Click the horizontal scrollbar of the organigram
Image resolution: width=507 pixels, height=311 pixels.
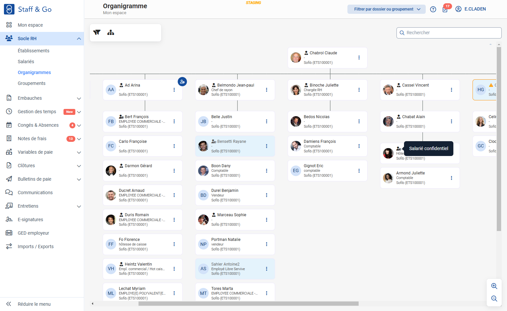click(248, 303)
